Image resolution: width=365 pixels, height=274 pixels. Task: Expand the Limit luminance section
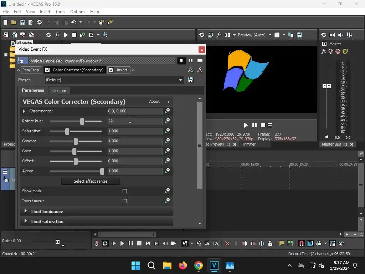tap(26, 211)
